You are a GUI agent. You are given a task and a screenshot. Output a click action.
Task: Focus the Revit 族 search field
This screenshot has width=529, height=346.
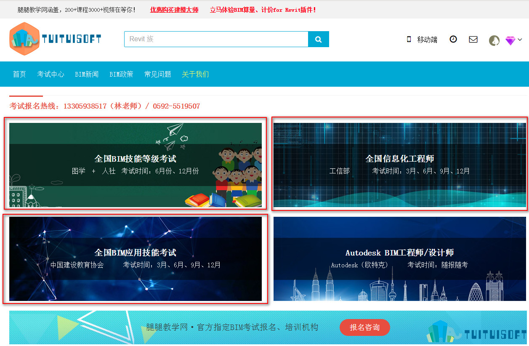[x=216, y=39]
